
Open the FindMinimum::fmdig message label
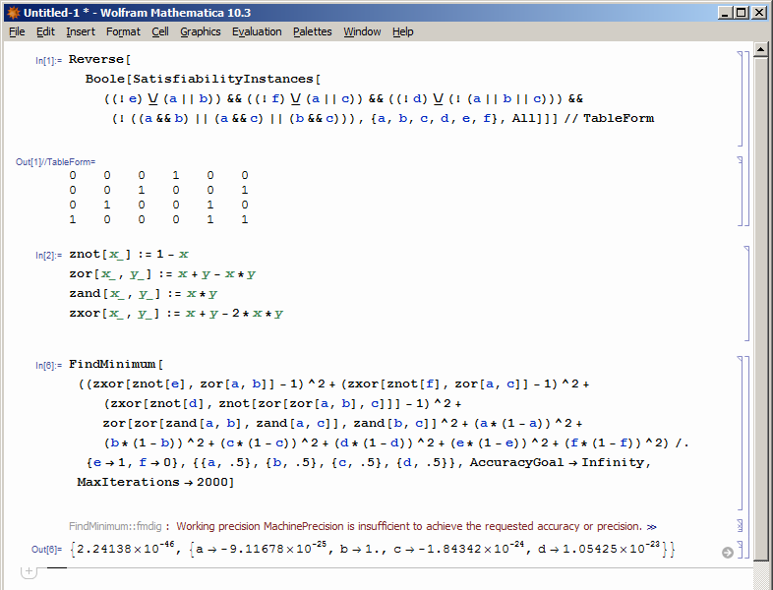pos(116,526)
